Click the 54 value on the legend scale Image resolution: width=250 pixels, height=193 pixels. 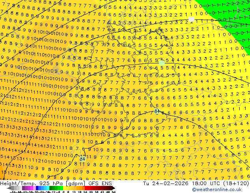[x=113, y=192]
